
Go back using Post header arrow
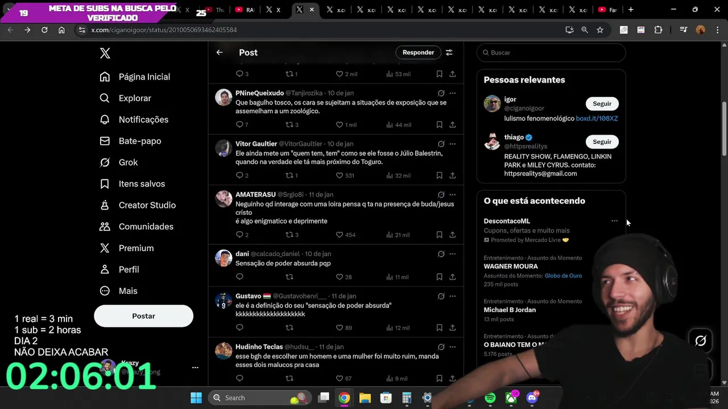tap(220, 52)
